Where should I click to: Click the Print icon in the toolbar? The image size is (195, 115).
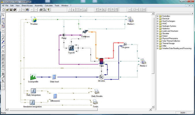(x=41, y=9)
